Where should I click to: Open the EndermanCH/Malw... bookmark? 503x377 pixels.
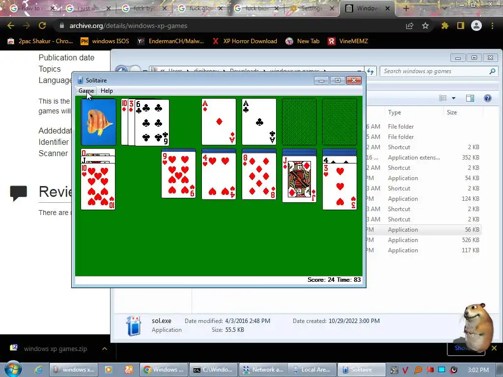(170, 41)
